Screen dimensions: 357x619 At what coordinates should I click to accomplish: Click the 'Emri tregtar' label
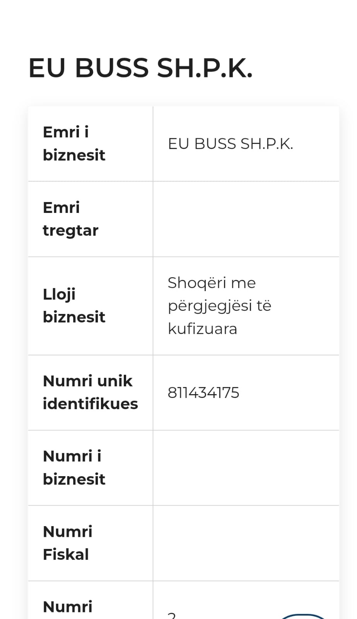coord(70,219)
